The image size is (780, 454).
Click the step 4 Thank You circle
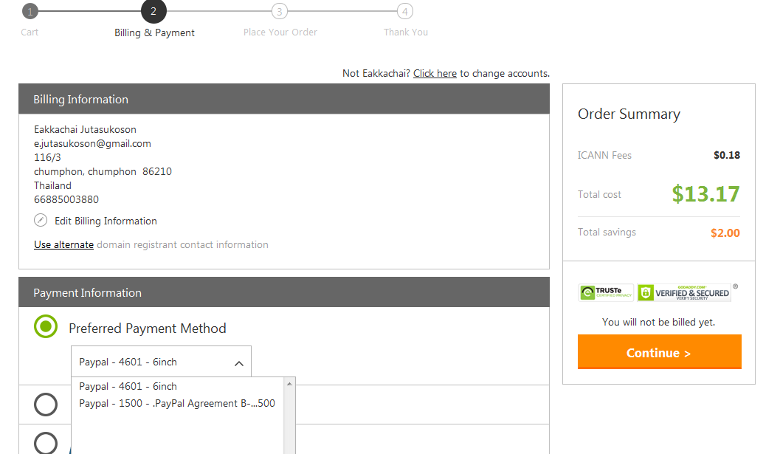coord(404,11)
